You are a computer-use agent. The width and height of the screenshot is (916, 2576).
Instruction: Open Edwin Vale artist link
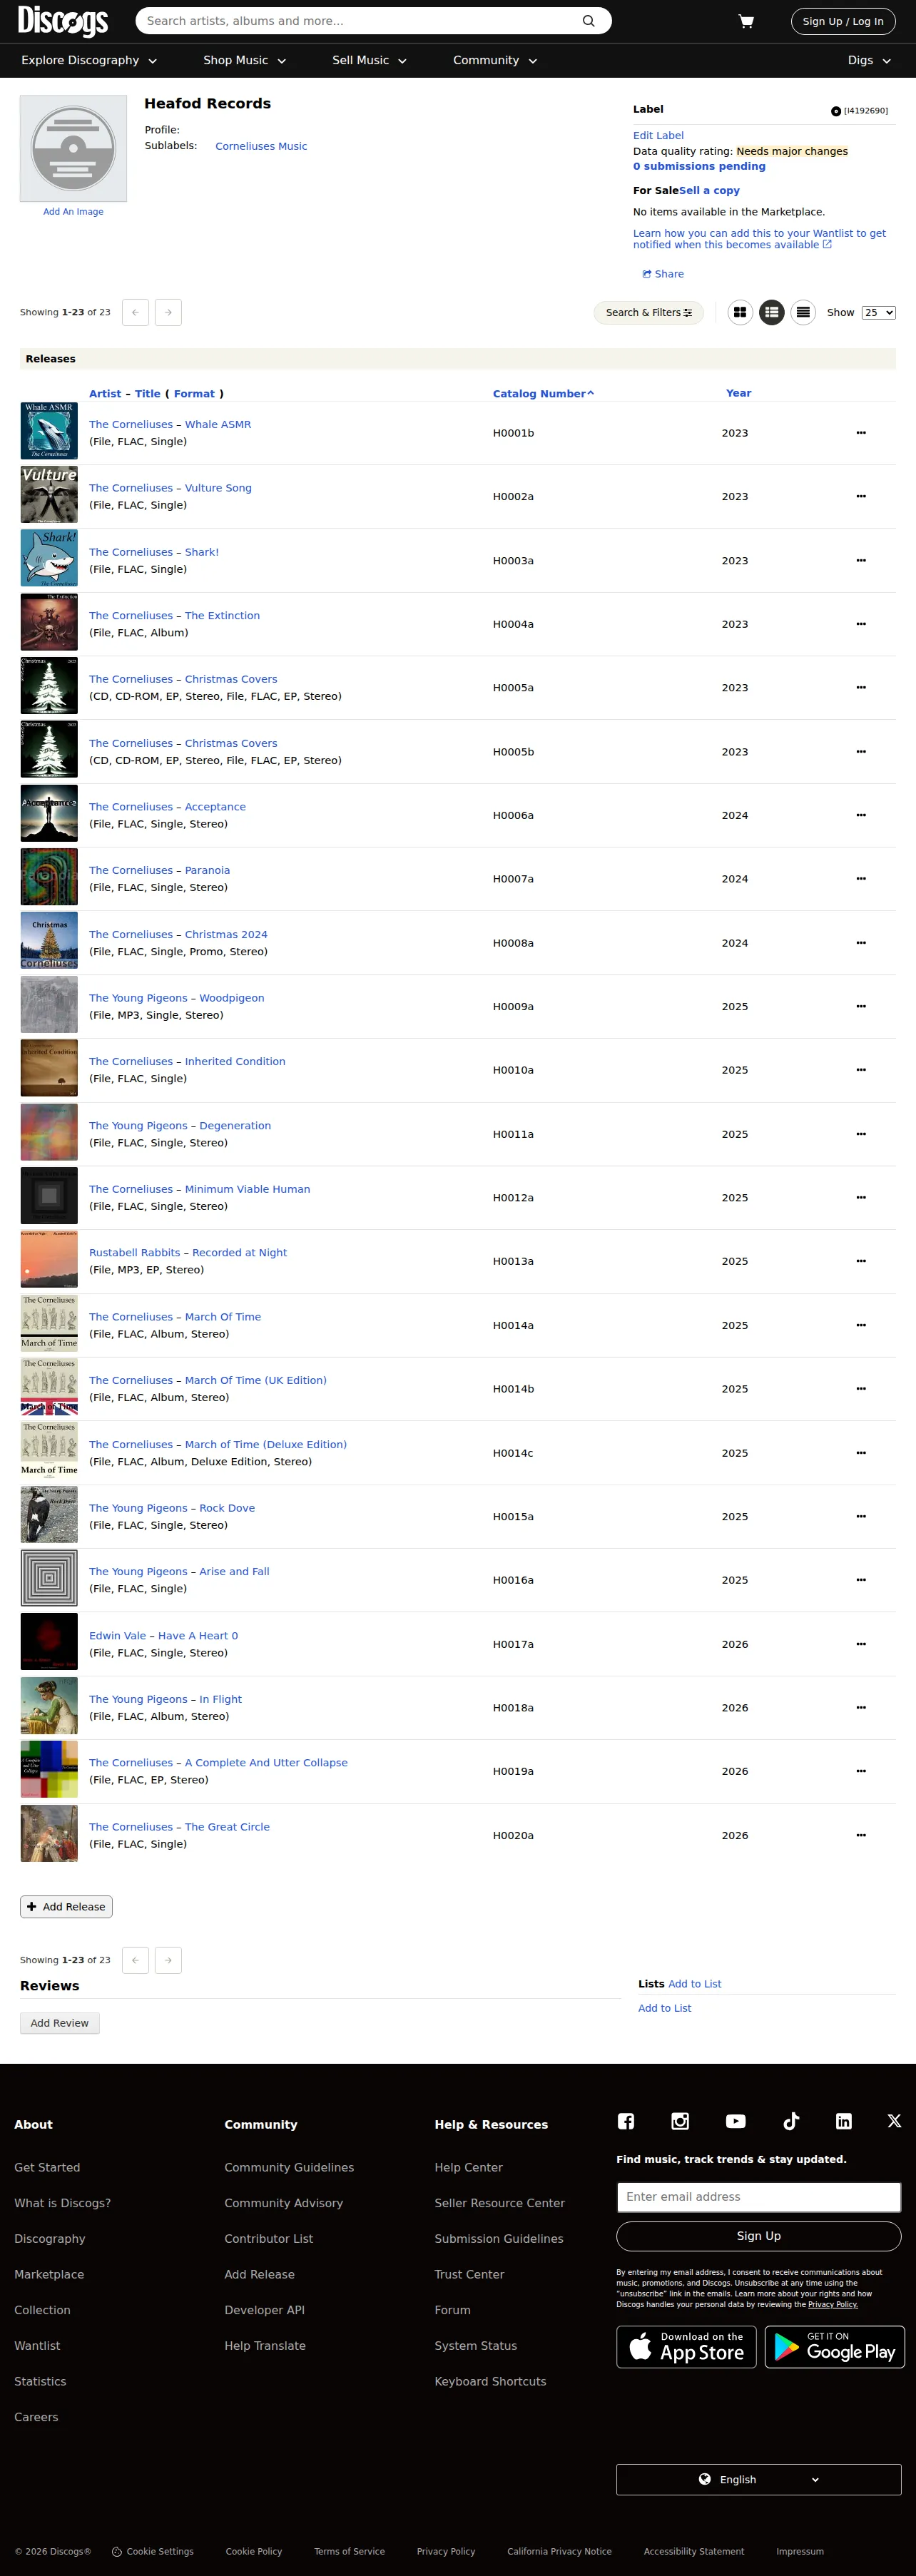[x=117, y=1636]
